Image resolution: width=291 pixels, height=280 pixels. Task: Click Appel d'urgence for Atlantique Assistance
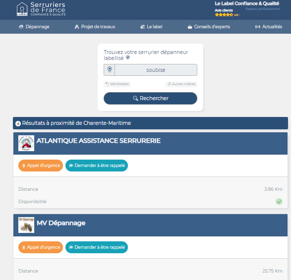point(41,166)
